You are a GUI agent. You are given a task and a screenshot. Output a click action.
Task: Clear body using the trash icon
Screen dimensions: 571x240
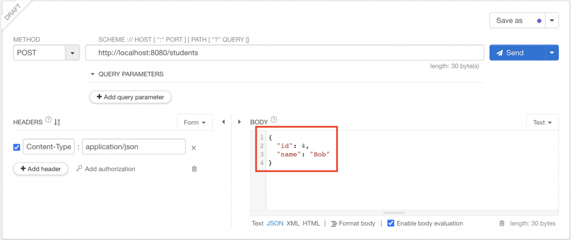click(x=502, y=223)
